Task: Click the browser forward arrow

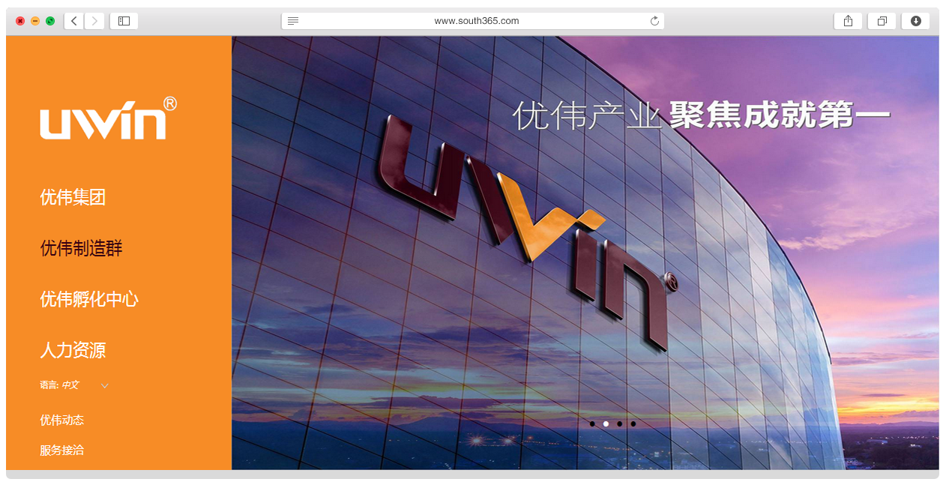Action: coord(94,21)
